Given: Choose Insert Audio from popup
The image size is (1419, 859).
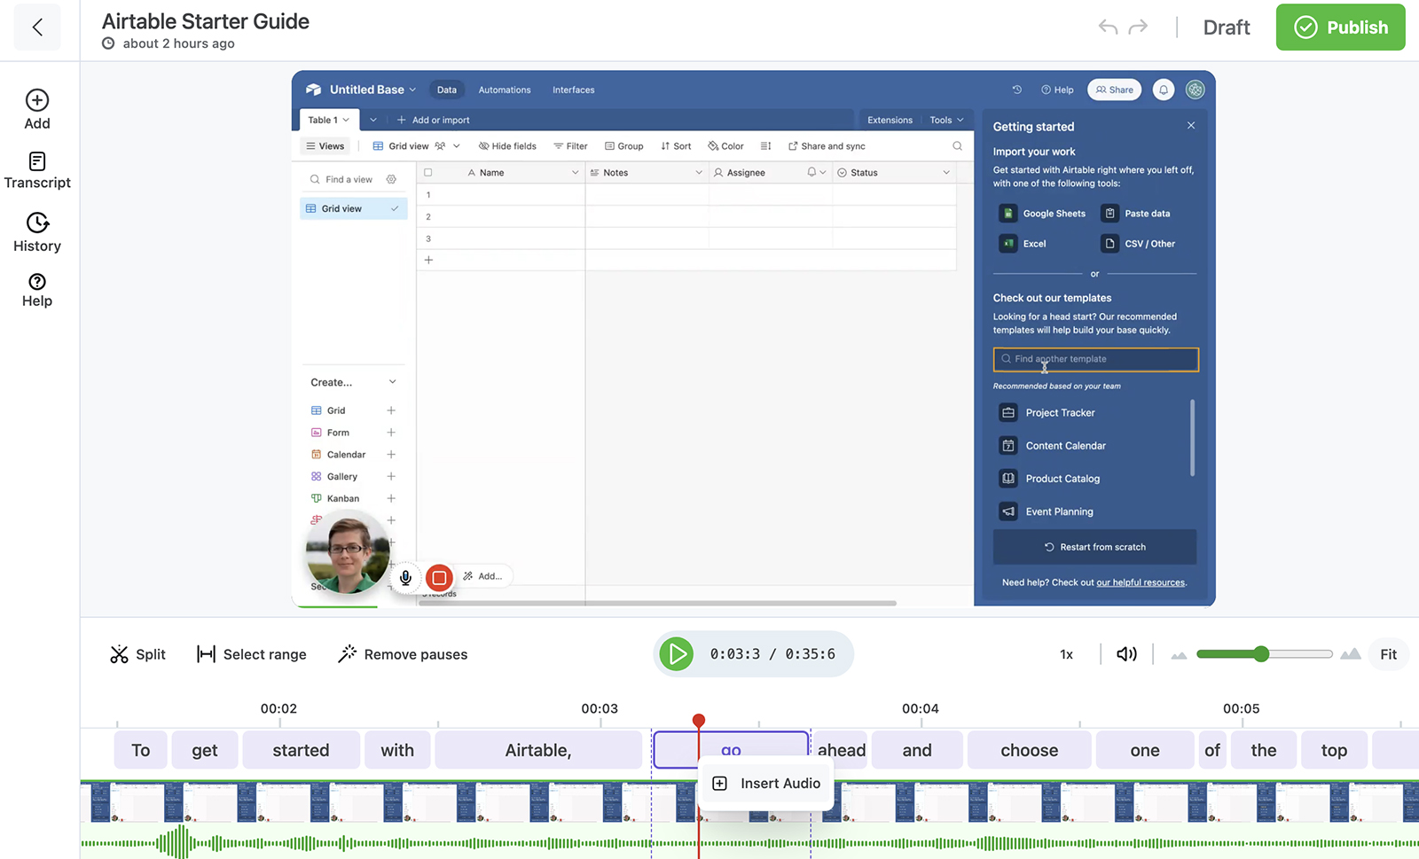Looking at the screenshot, I should pyautogui.click(x=767, y=784).
